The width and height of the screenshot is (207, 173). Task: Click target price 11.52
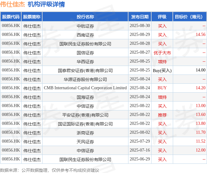pos(201,141)
